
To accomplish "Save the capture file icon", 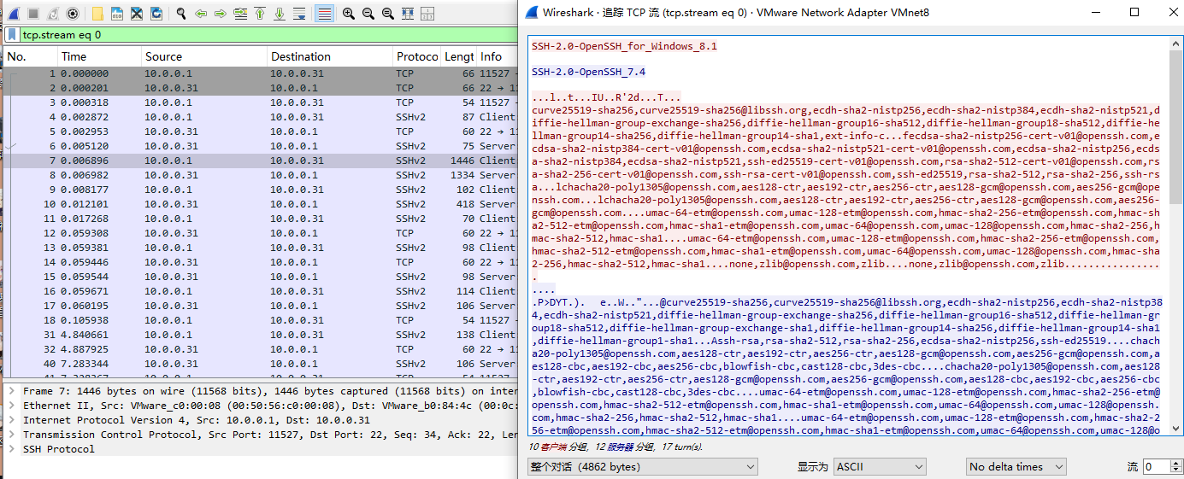I will tap(117, 14).
